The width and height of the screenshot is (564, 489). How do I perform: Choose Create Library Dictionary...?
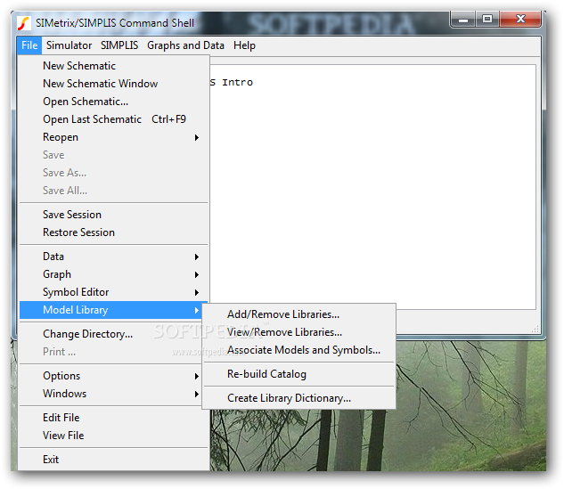298,398
